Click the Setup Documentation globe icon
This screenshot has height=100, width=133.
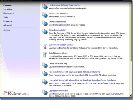[45, 32]
